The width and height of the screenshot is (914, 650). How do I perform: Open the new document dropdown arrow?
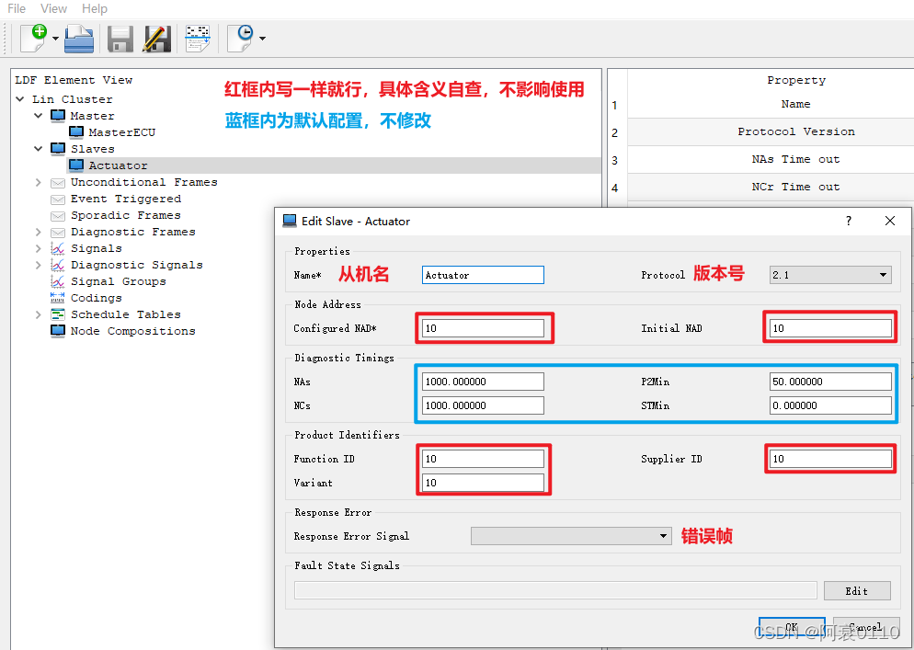[55, 39]
